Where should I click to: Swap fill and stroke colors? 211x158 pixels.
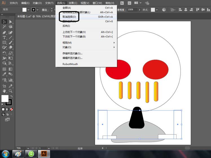(x=12, y=96)
